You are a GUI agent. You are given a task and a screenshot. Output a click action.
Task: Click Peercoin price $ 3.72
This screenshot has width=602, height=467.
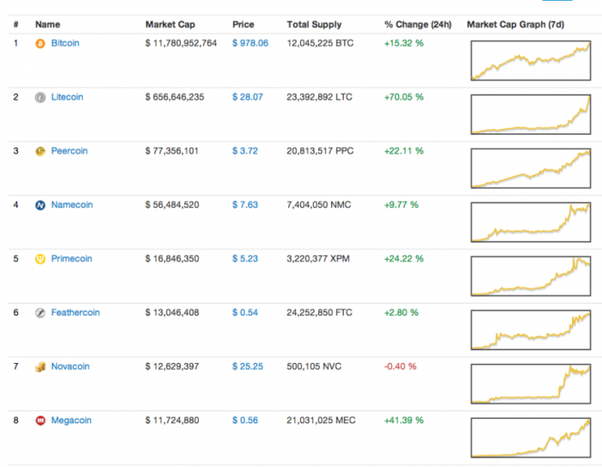point(245,151)
